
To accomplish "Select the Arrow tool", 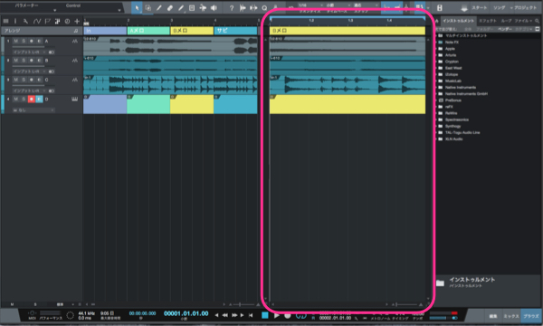I will pyautogui.click(x=137, y=7).
